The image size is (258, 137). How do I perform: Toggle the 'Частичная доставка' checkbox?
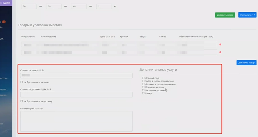(143, 90)
